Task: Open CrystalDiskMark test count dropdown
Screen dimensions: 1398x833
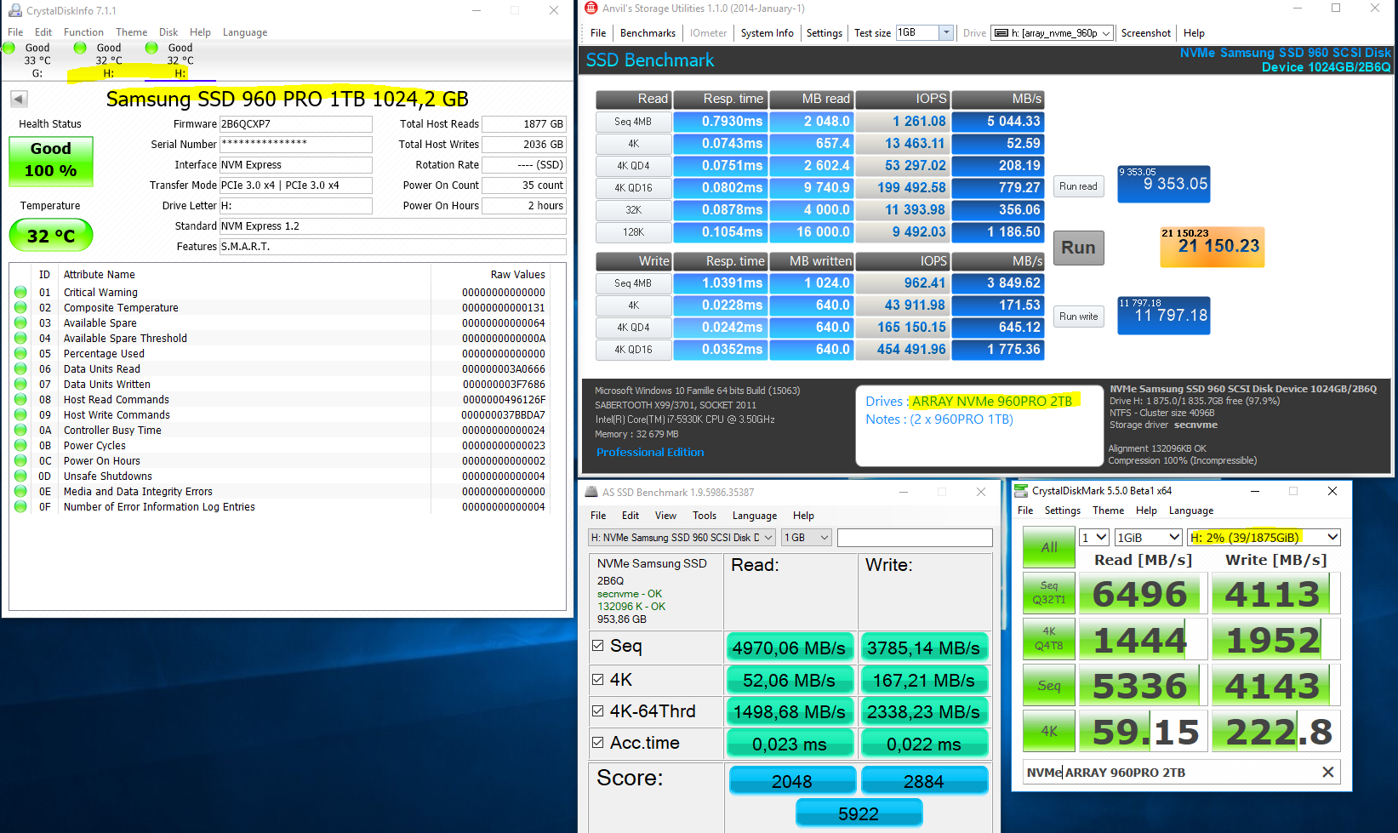Action: click(1094, 537)
